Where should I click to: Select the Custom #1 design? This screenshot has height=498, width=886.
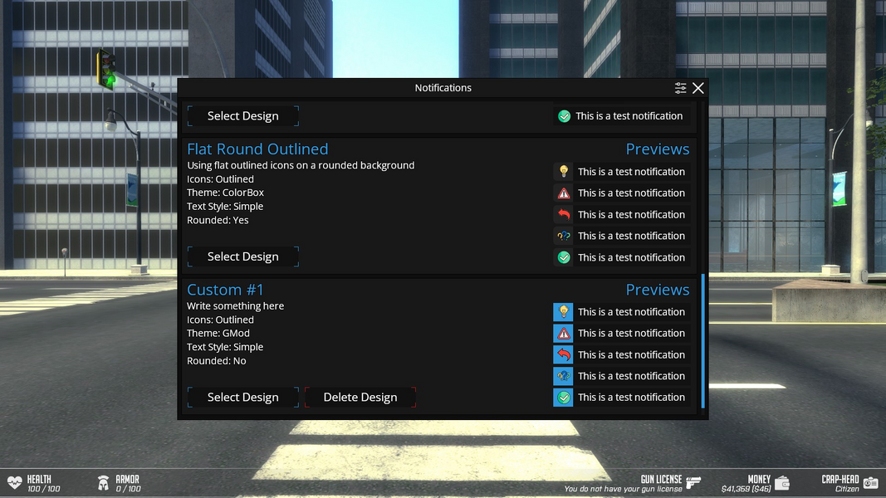[243, 398]
